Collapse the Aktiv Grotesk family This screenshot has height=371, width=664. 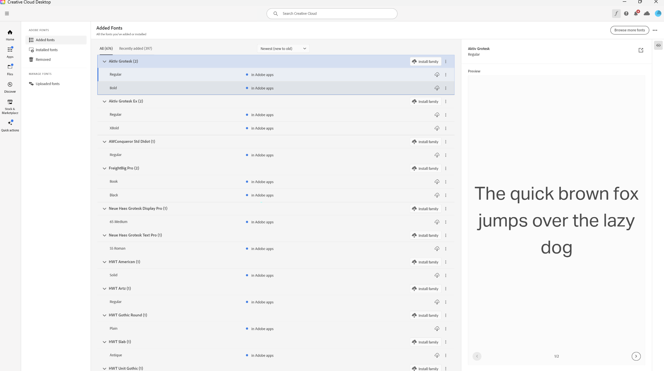coord(104,62)
